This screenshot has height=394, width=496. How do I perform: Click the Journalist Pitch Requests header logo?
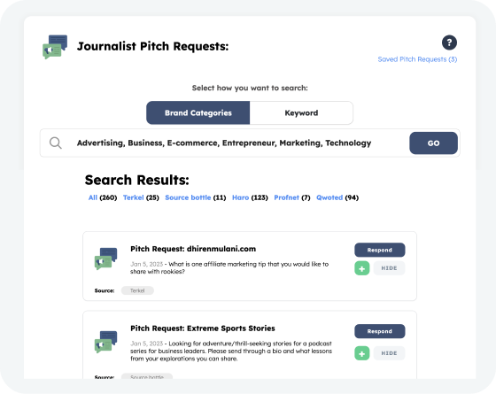(x=55, y=47)
